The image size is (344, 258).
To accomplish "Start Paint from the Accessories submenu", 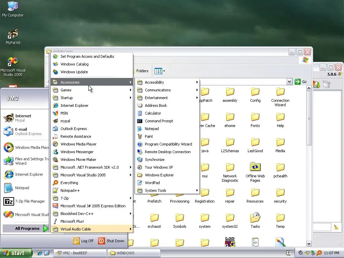I will click(x=167, y=136).
